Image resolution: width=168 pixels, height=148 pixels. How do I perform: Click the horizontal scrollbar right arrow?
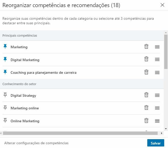pyautogui.click(x=162, y=133)
